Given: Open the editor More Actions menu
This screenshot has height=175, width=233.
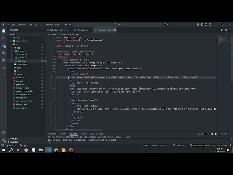Looking at the screenshot, I should click(x=229, y=30).
